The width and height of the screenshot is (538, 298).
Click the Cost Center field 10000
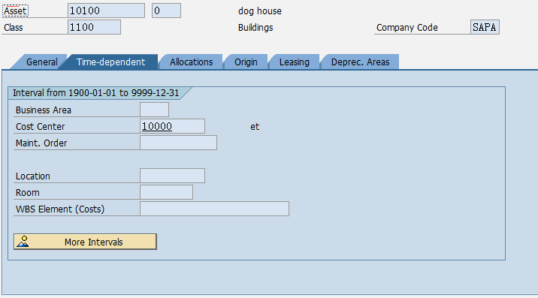click(x=172, y=126)
